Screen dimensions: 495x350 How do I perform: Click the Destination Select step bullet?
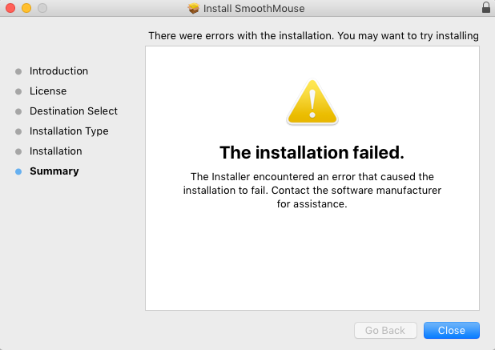point(18,111)
